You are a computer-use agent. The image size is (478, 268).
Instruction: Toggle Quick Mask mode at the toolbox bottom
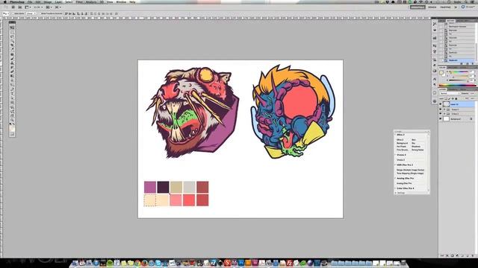[x=12, y=134]
